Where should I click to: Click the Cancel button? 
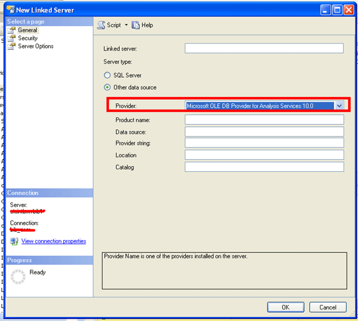coord(328,307)
